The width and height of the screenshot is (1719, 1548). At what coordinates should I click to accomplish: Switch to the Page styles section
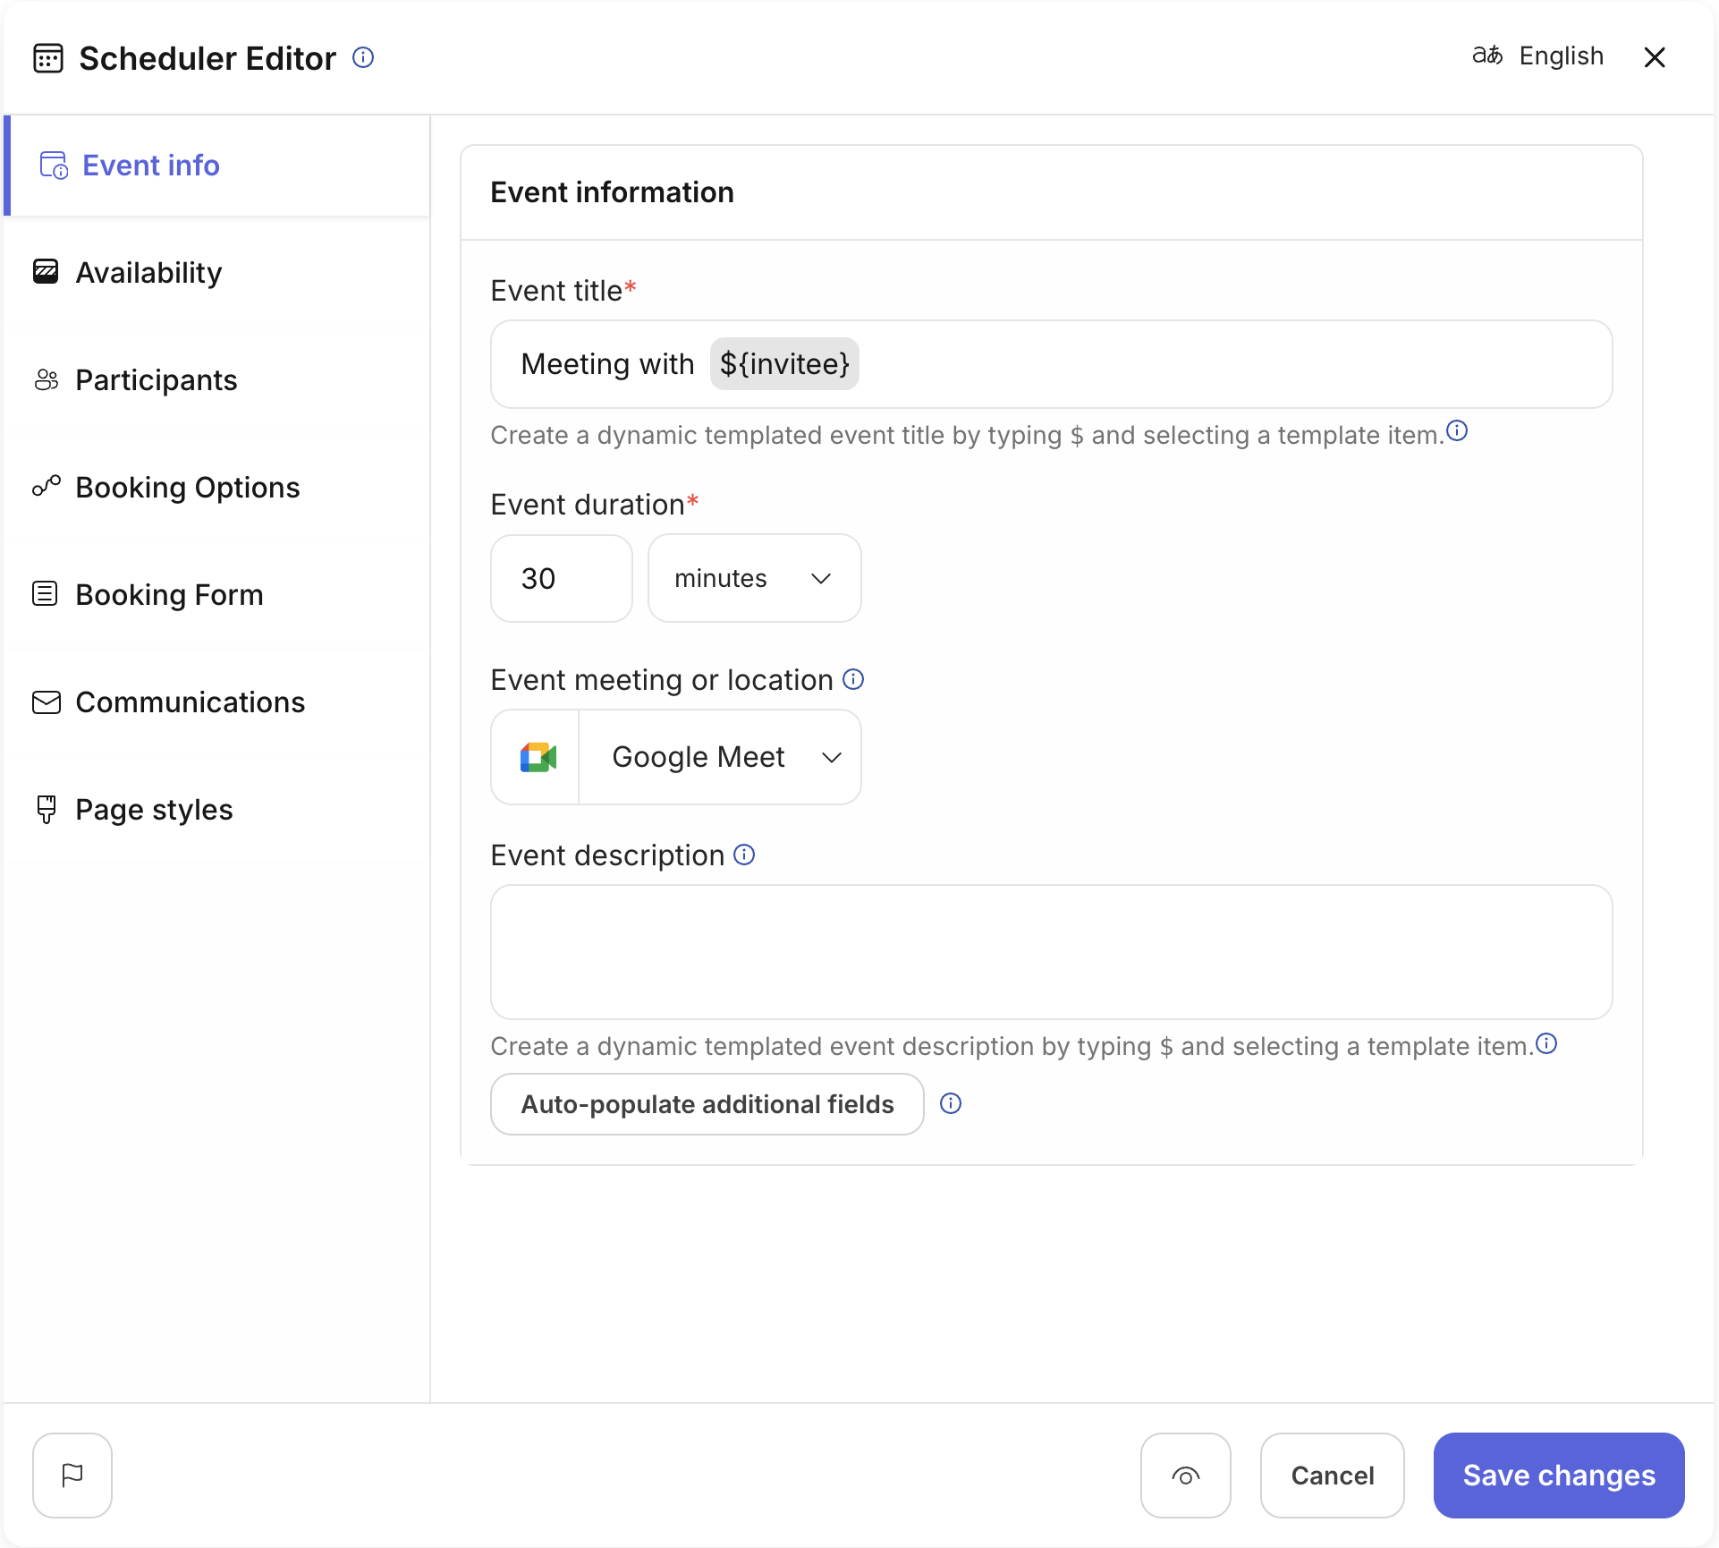click(153, 809)
